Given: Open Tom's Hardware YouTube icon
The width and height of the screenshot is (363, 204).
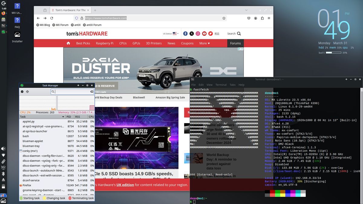Looking at the screenshot, I should (x=204, y=34).
